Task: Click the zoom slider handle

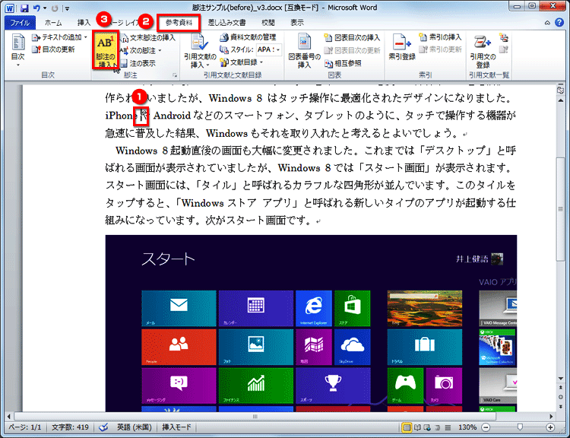Action: point(520,427)
